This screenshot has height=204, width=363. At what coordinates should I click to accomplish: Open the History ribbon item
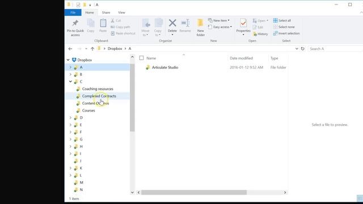[x=260, y=34]
